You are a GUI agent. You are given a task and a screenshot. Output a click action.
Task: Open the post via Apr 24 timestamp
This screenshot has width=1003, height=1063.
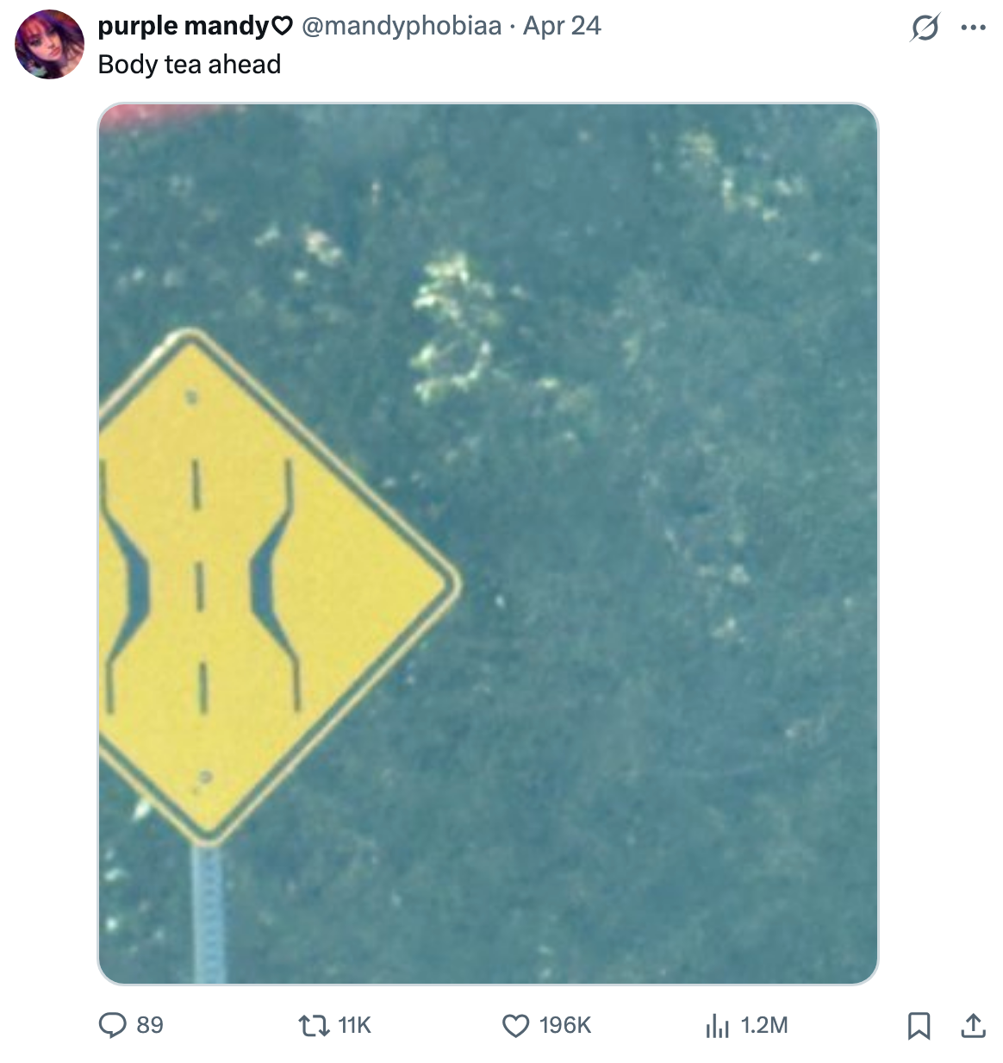(x=562, y=26)
